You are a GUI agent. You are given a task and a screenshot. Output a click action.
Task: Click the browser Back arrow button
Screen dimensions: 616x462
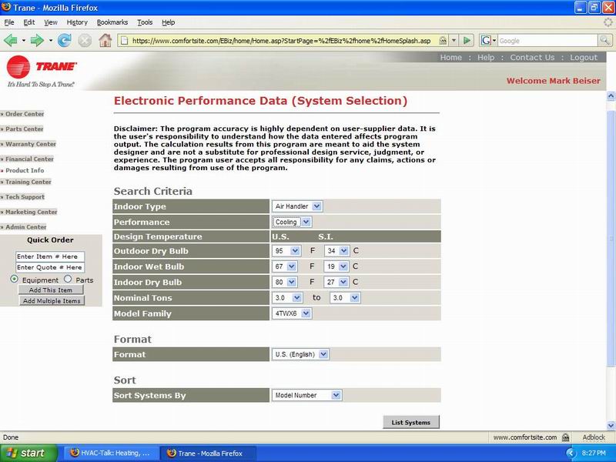pos(11,40)
